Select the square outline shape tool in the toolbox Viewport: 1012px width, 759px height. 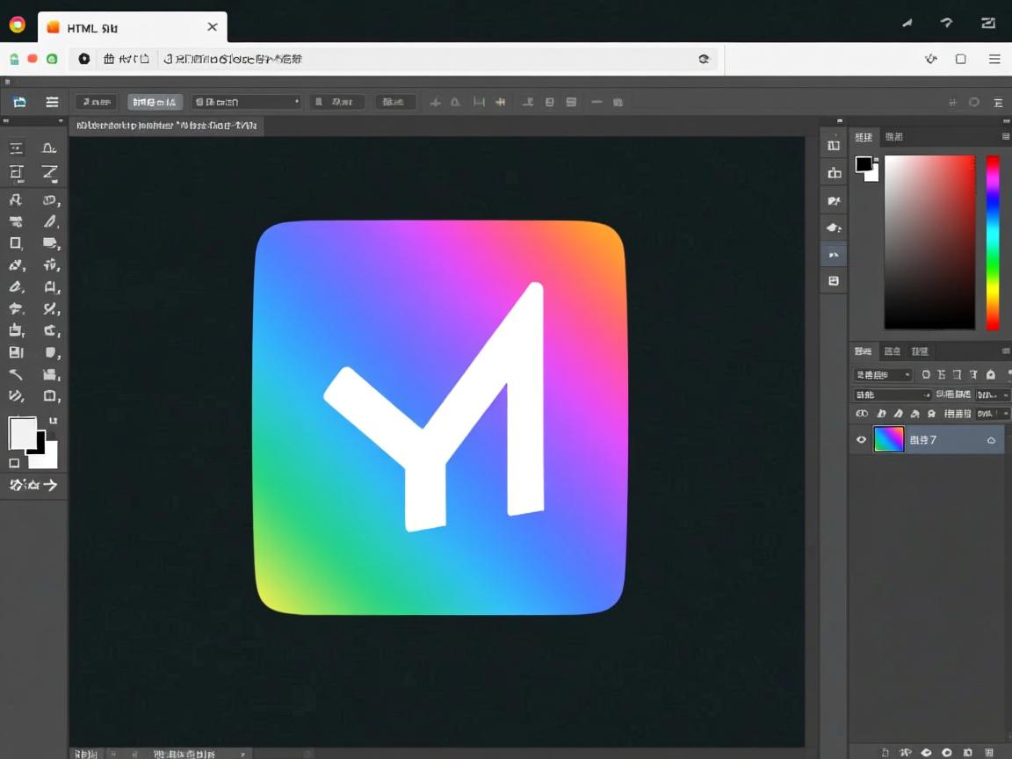[16, 243]
